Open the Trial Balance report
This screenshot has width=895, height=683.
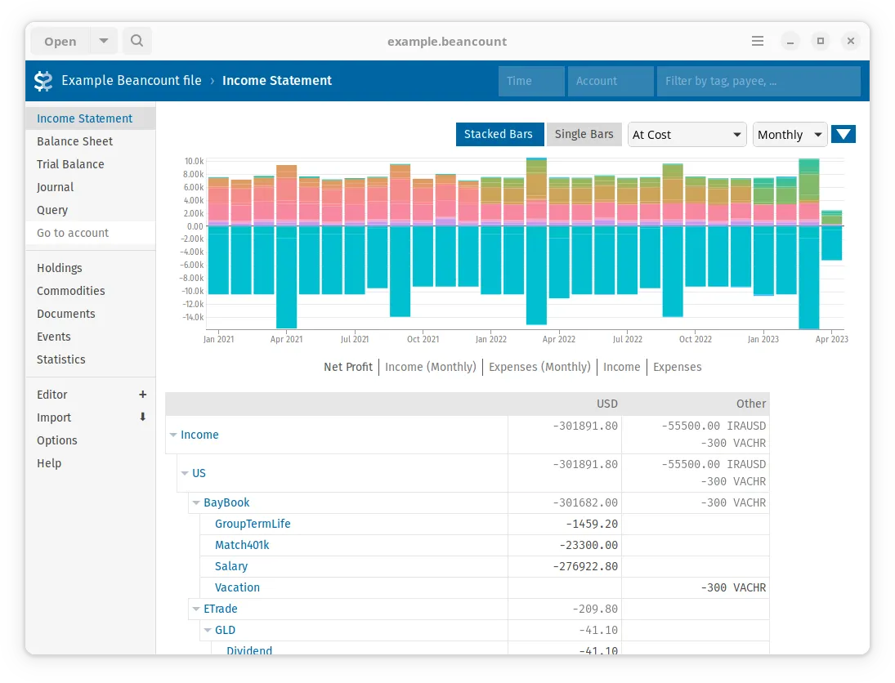click(90, 164)
